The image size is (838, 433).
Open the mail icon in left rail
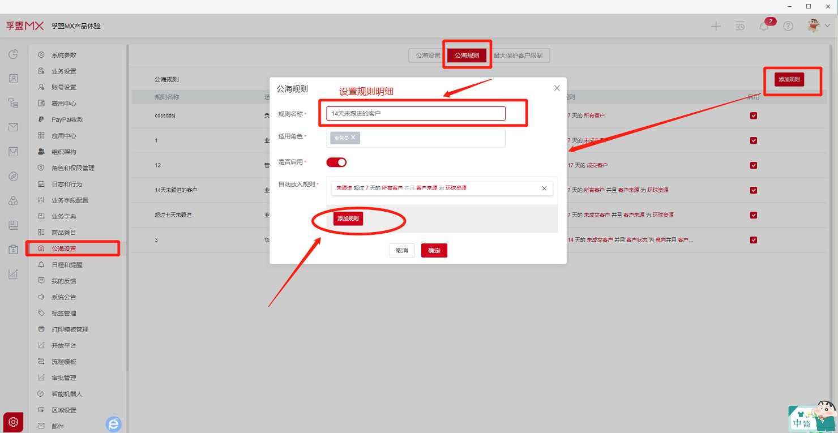point(13,127)
